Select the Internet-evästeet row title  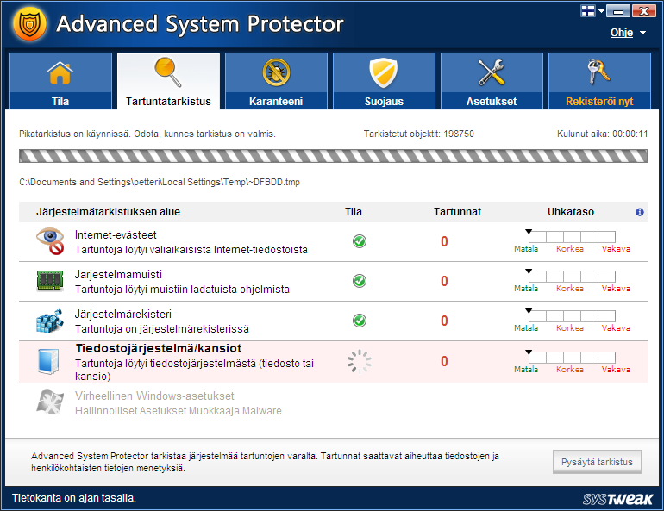pos(116,234)
